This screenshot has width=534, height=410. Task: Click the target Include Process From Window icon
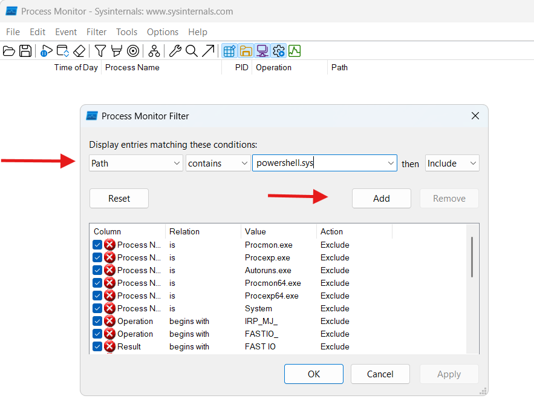(133, 51)
